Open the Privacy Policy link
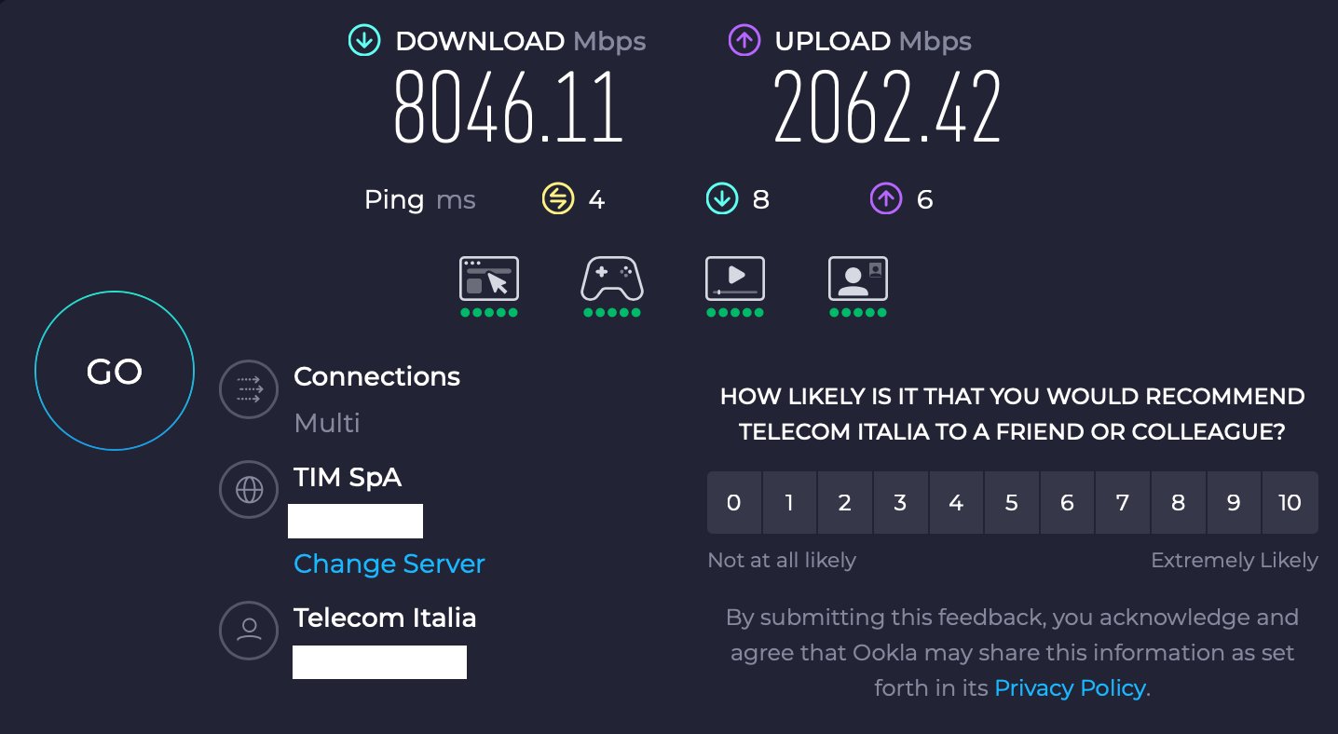This screenshot has height=734, width=1338. (x=1070, y=688)
